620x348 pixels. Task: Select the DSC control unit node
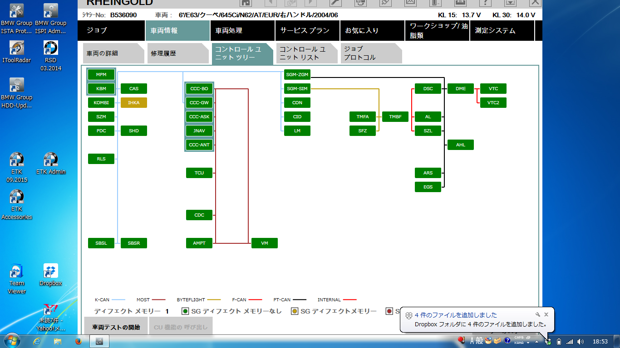tap(428, 89)
